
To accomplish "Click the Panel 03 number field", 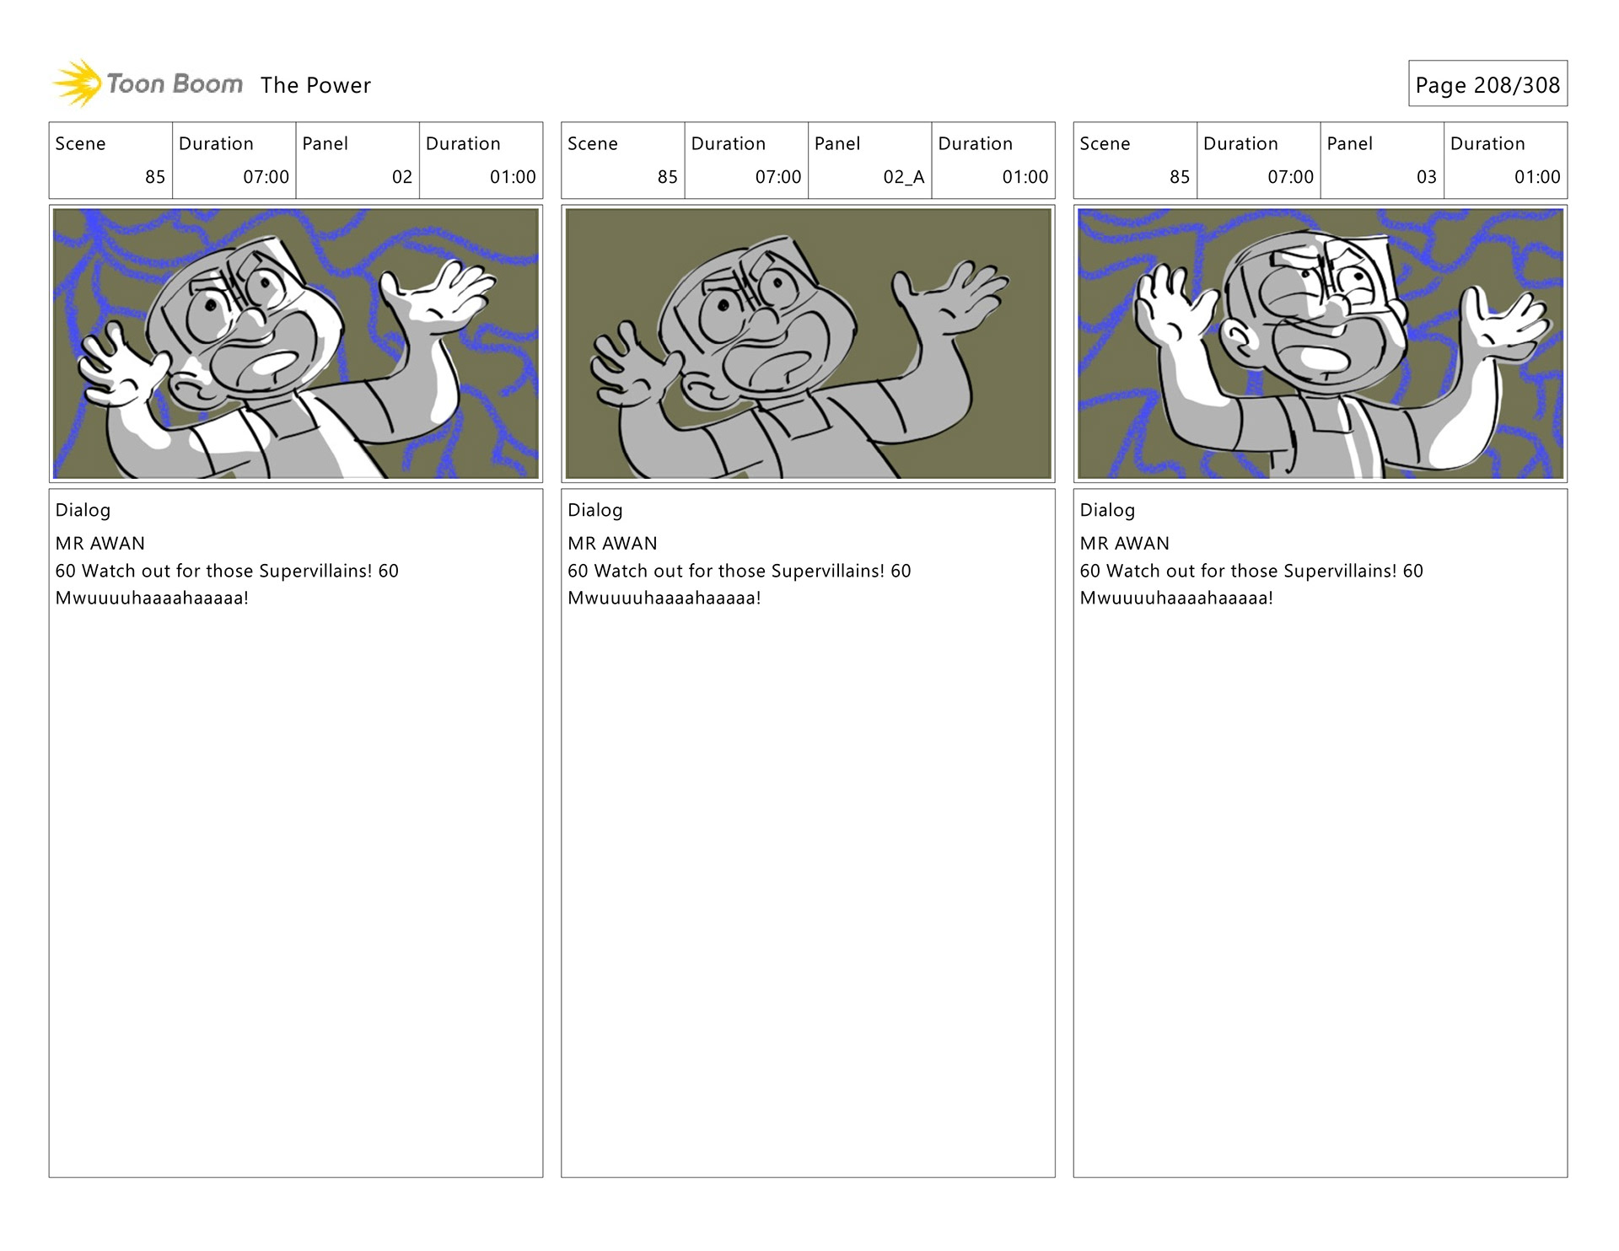I will [x=1382, y=161].
